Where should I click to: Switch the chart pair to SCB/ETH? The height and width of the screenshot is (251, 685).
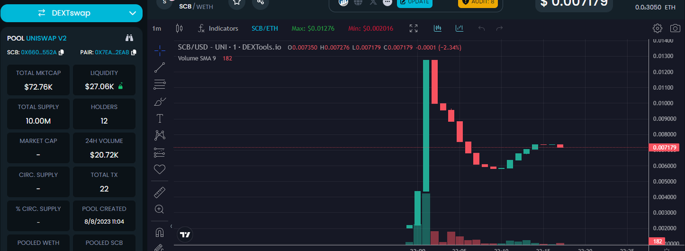tap(265, 28)
